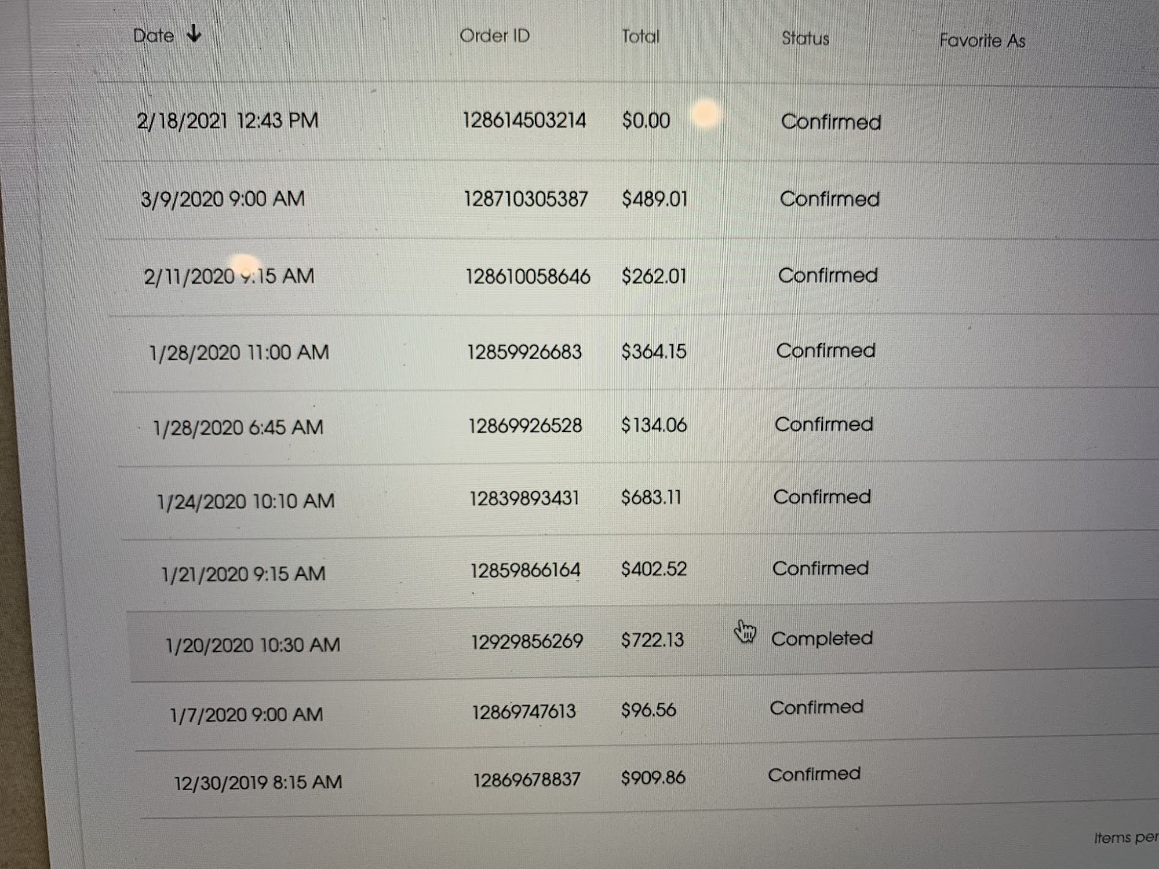Open order ID 128710305387
Screen dimensions: 1159x869
[526, 199]
